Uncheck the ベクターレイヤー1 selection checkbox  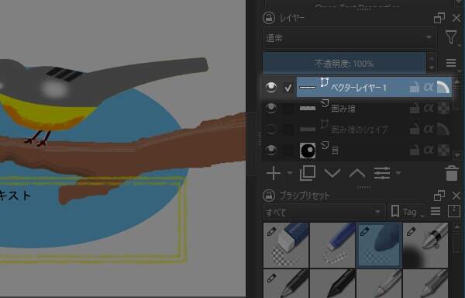pos(288,88)
